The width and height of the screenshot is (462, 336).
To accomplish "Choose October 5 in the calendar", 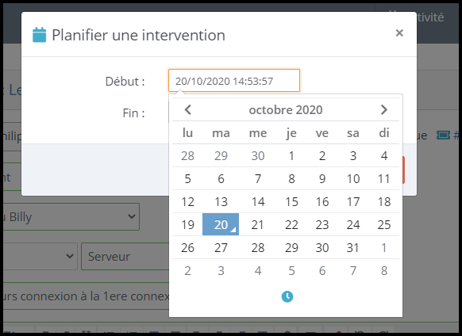I will [187, 179].
